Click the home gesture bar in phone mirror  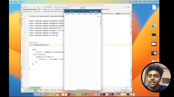[83, 89]
